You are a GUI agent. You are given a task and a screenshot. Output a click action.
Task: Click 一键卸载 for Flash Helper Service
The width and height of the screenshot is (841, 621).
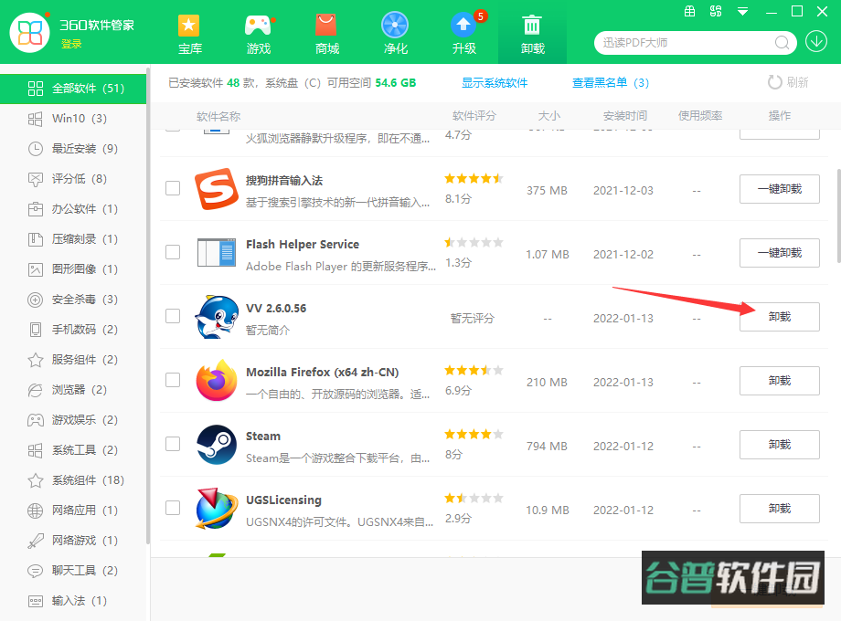tap(780, 252)
